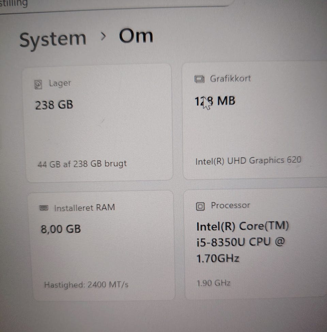This screenshot has height=332, width=327.
Task: Click the Installeret RAM memory icon
Action: pos(44,208)
